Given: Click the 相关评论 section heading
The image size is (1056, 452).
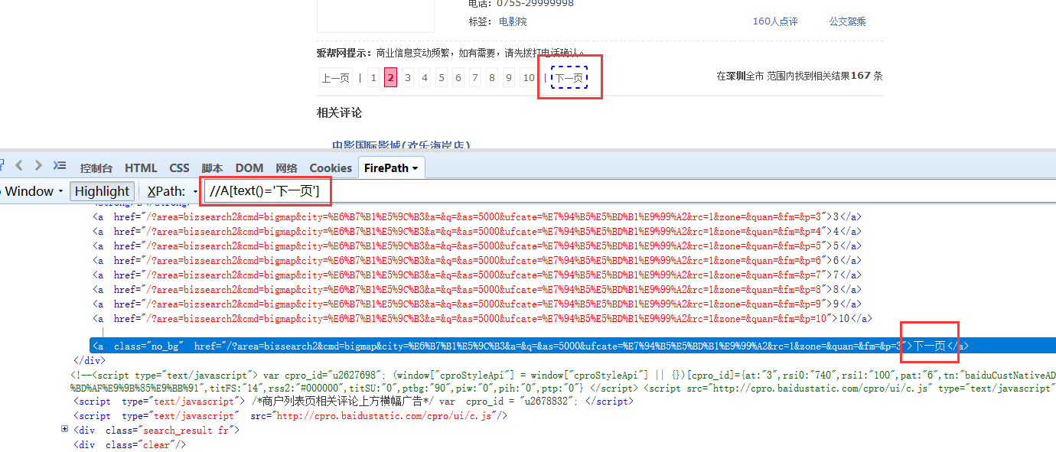Looking at the screenshot, I should point(340,113).
